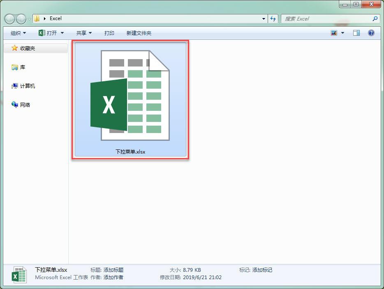Go forward with the Forward arrow button
Image resolution: width=384 pixels, height=289 pixels.
point(21,19)
